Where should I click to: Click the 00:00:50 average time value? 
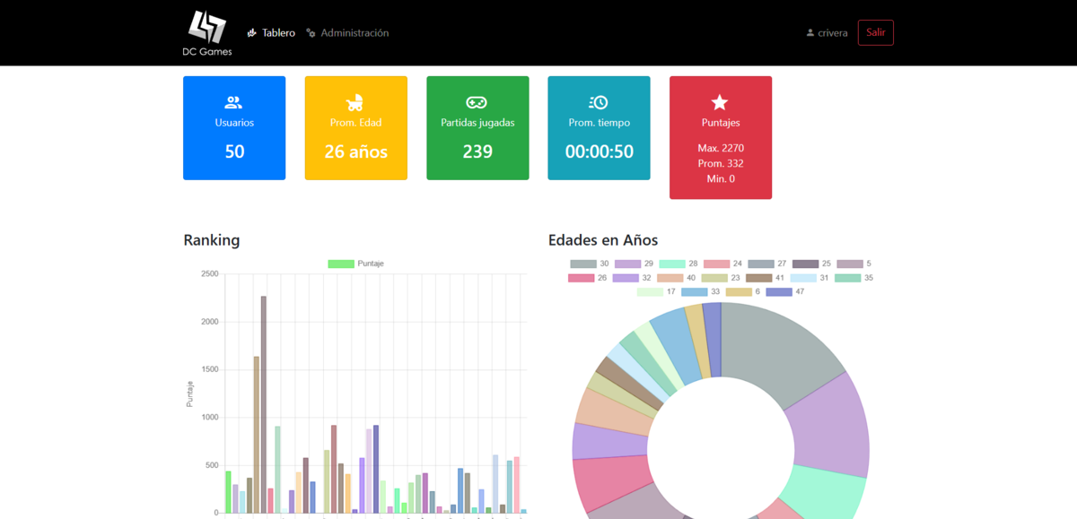coord(599,151)
